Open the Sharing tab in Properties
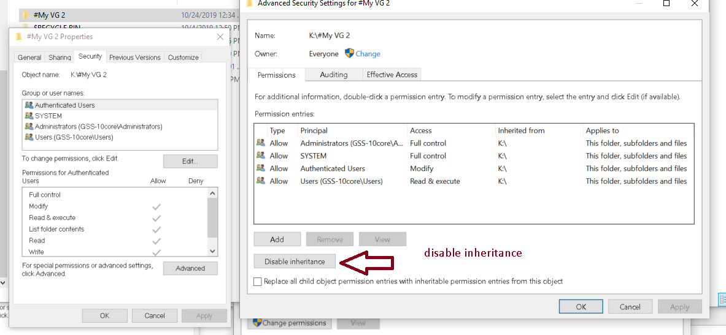This screenshot has height=335, width=726. coord(60,58)
